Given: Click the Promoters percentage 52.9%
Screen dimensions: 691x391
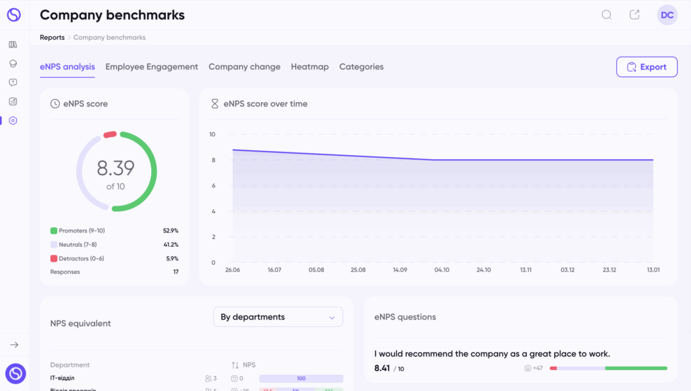Looking at the screenshot, I should click(171, 231).
